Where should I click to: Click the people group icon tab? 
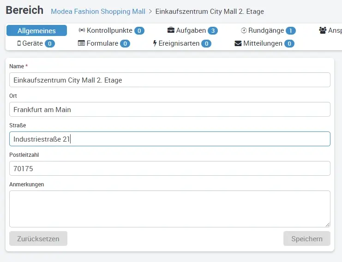(323, 30)
